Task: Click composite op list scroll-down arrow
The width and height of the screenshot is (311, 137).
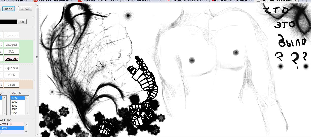Action: pos(26,132)
